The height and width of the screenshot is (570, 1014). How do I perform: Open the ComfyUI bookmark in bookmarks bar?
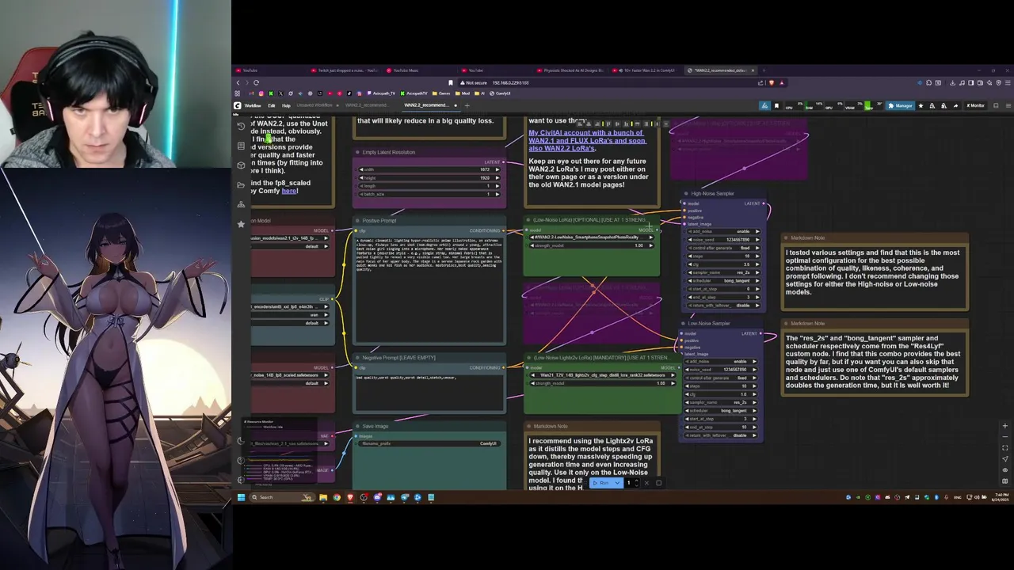[x=501, y=93]
